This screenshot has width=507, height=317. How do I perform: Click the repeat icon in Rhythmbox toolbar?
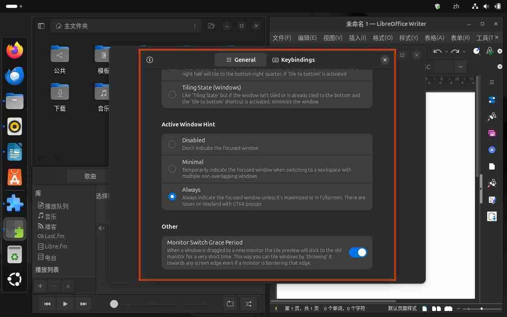tap(230, 304)
